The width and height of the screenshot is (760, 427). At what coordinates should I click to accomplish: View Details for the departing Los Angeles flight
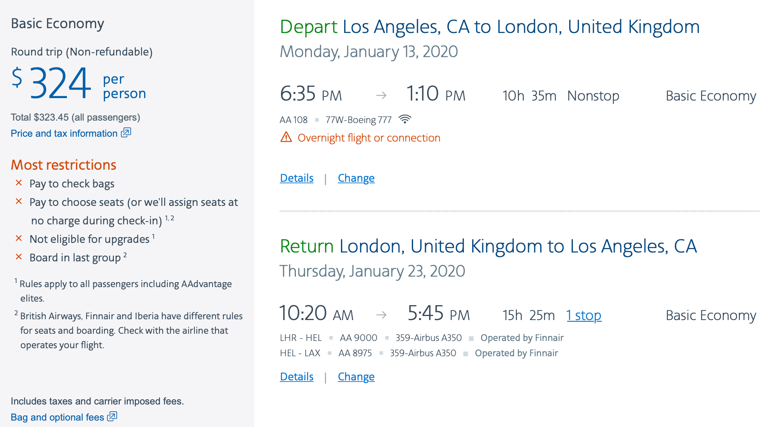[x=296, y=178]
